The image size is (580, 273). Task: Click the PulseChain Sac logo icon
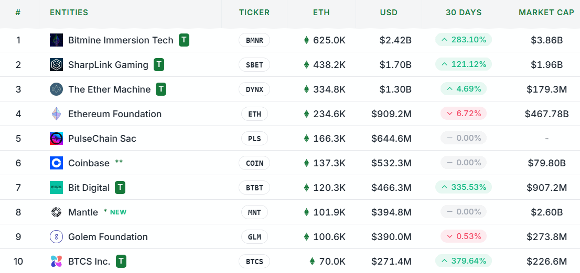56,139
